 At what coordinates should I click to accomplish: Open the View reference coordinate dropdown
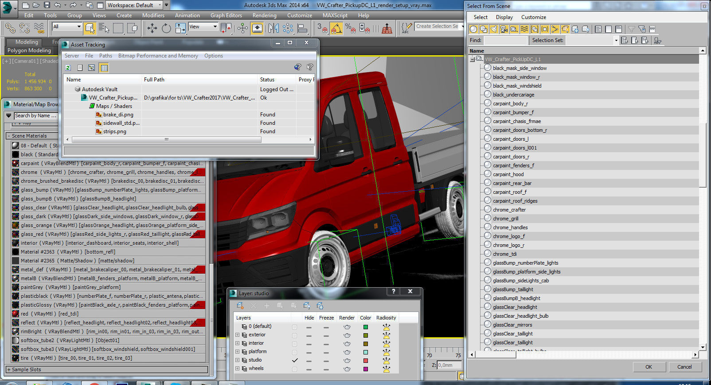pos(203,27)
